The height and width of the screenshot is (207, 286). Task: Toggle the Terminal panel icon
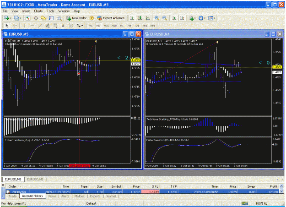click(51, 18)
